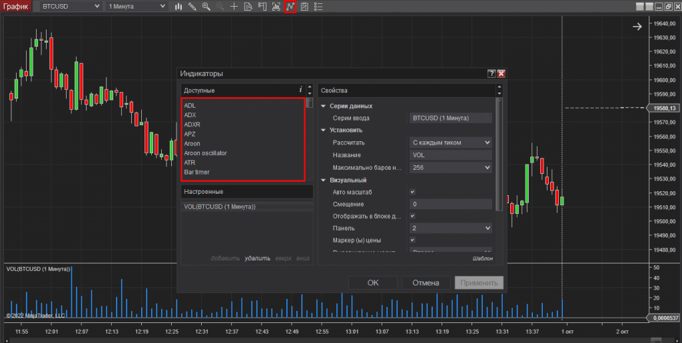Screen dimensions: 682x343
Task: Select ADL in the available indicators
Action: click(x=190, y=106)
